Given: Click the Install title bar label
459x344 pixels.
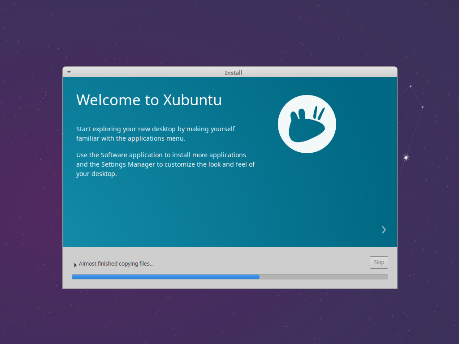Looking at the screenshot, I should (x=234, y=72).
